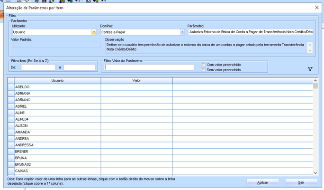Click the Usuario column header
Image resolution: width=324 pixels, height=190 pixels.
[x=57, y=81]
